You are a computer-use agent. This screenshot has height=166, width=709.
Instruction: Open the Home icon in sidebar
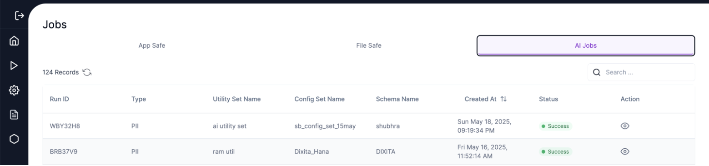tap(14, 41)
